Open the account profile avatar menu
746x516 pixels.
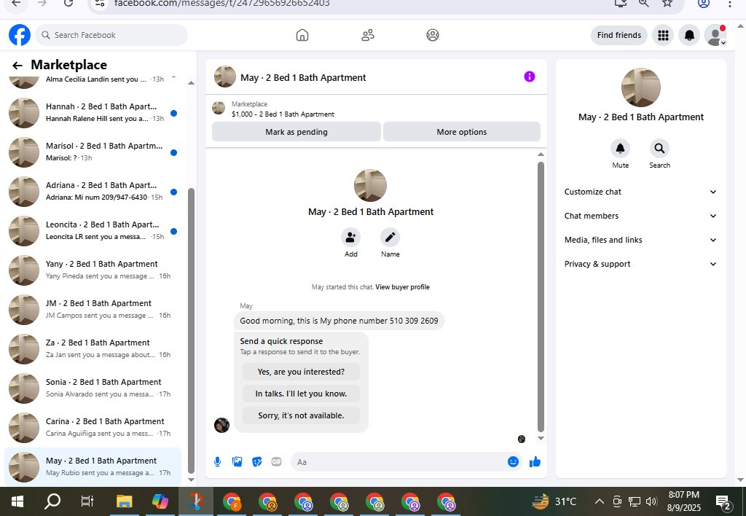(x=715, y=35)
